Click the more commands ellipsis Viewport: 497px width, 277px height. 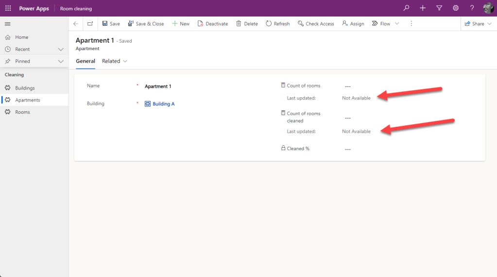[411, 24]
